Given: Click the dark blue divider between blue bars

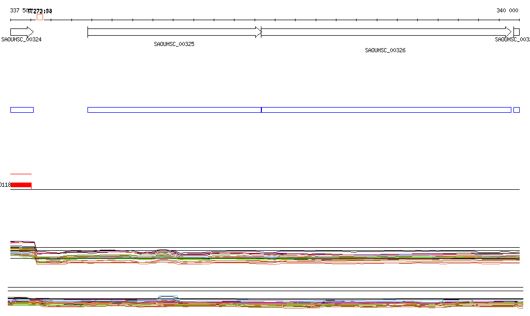Looking at the screenshot, I should click(x=261, y=110).
